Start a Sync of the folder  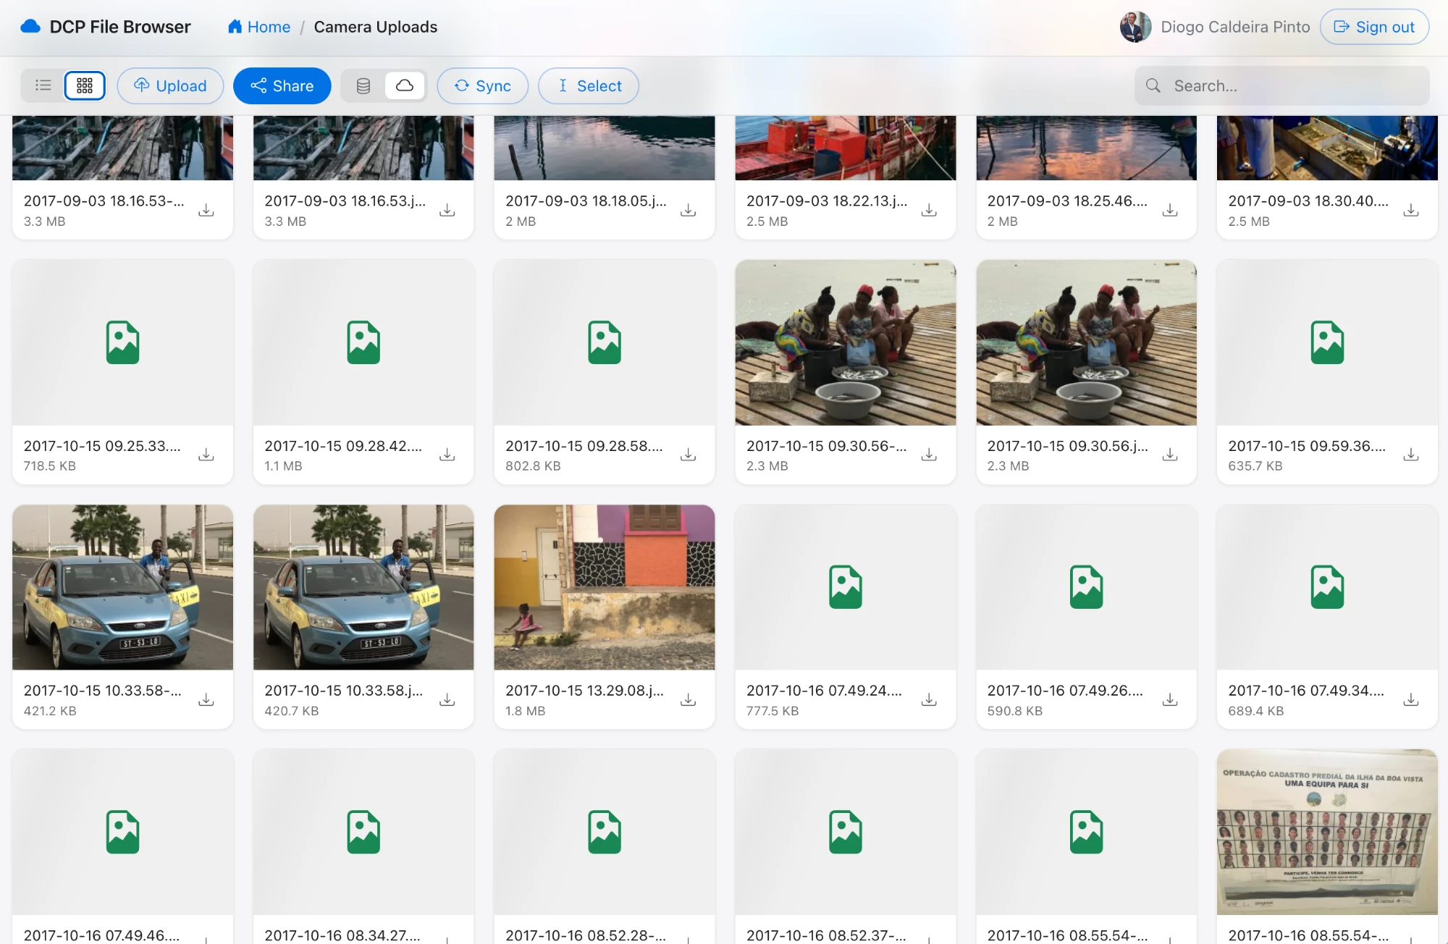pos(483,85)
